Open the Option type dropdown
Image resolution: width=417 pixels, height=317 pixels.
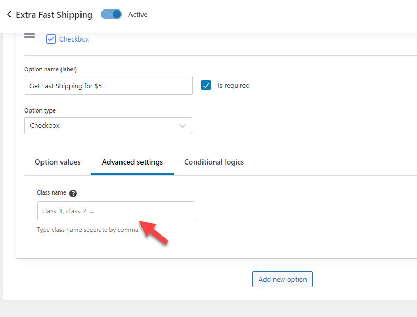pyautogui.click(x=108, y=126)
